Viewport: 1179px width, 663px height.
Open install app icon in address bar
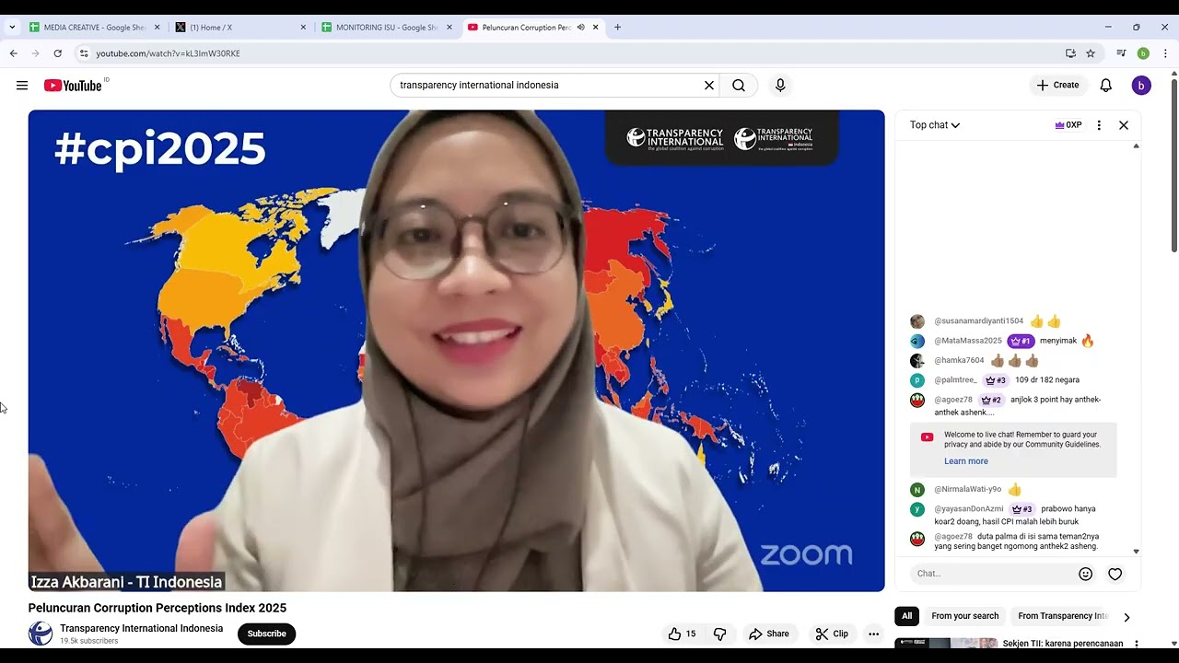(1070, 53)
